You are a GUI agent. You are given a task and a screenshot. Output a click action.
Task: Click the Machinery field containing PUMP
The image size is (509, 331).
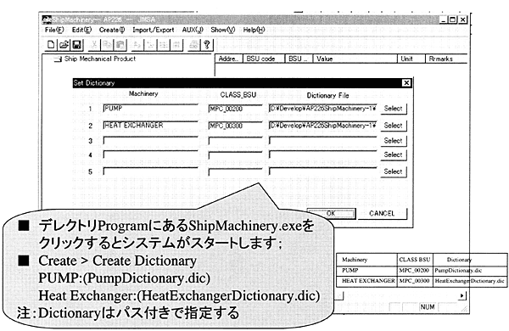(151, 109)
